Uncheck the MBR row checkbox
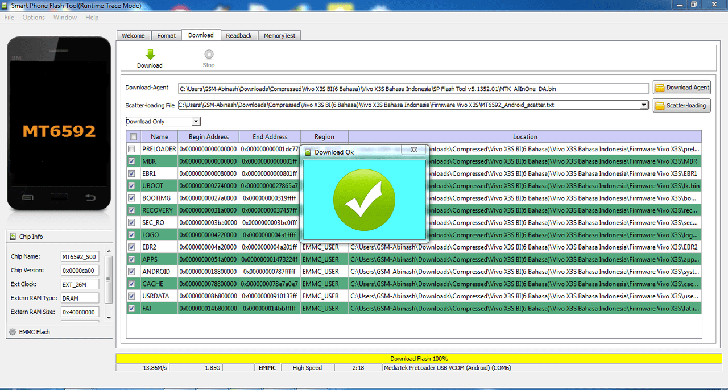Image resolution: width=728 pixels, height=390 pixels. [132, 161]
